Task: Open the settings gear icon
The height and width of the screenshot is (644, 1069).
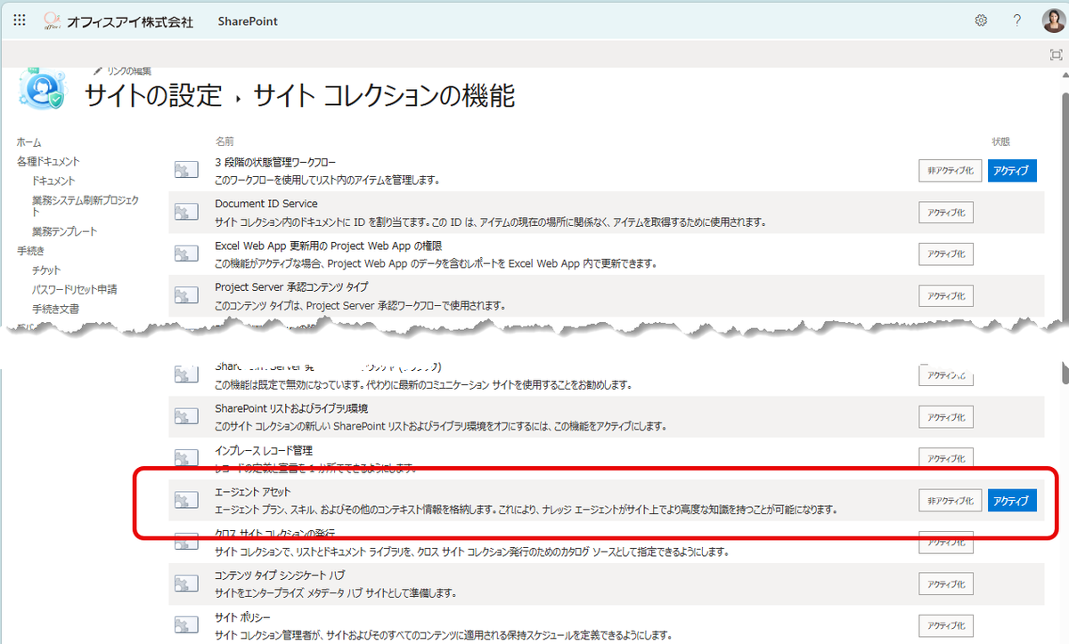Action: 981,20
